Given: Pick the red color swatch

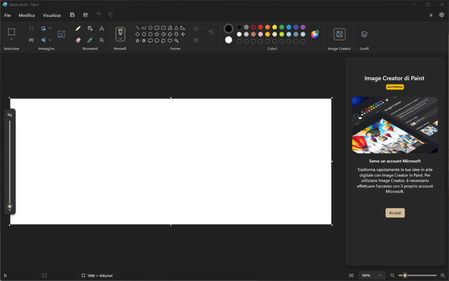Looking at the screenshot, I should click(260, 27).
